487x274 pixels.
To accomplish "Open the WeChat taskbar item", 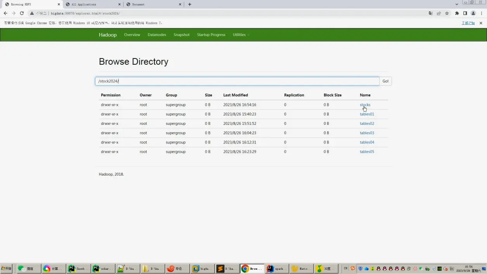I will point(28,269).
